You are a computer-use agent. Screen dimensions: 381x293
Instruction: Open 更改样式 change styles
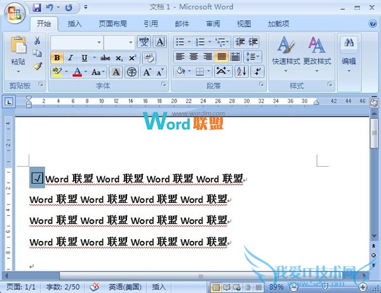click(317, 55)
